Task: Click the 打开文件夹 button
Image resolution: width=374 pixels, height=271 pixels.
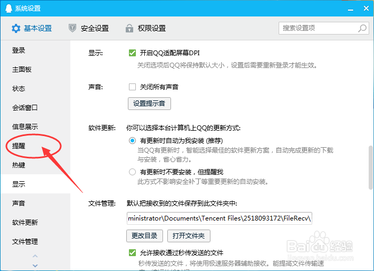Action: (189, 236)
